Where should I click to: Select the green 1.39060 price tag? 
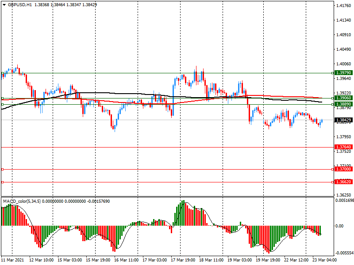(343, 98)
